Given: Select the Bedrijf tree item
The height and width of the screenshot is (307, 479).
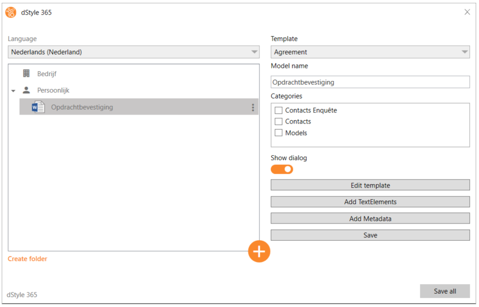Looking at the screenshot, I should (47, 73).
